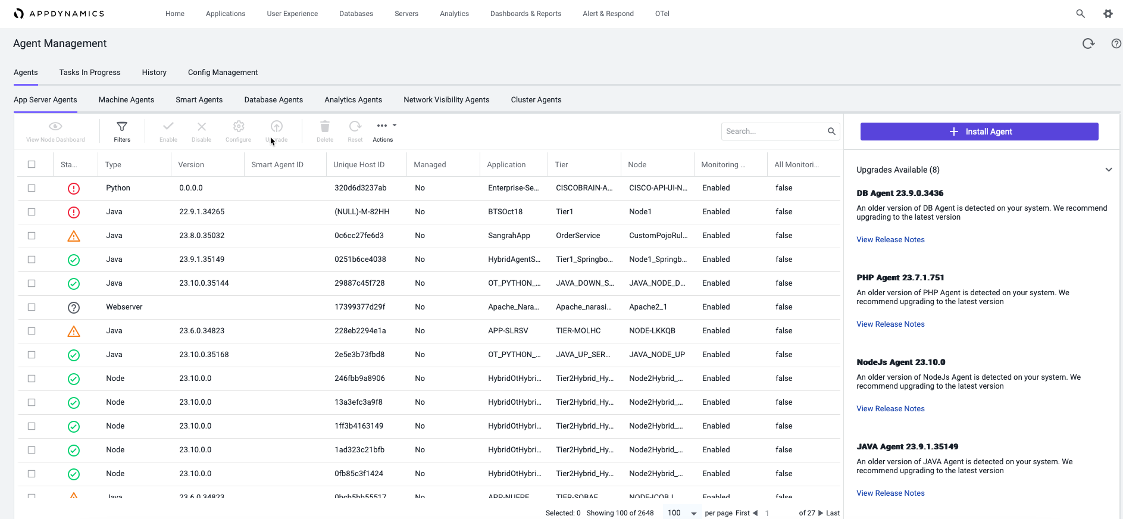Open the search magnifier in top bar
The height and width of the screenshot is (519, 1123).
pyautogui.click(x=1080, y=14)
